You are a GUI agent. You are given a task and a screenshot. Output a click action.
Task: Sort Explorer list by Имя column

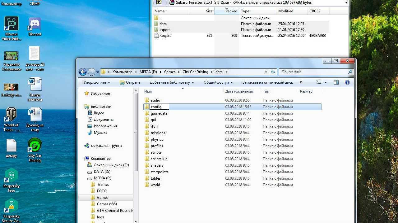coord(183,91)
